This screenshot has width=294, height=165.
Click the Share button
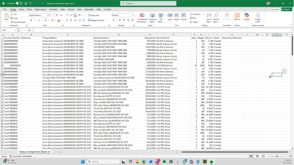(286, 9)
